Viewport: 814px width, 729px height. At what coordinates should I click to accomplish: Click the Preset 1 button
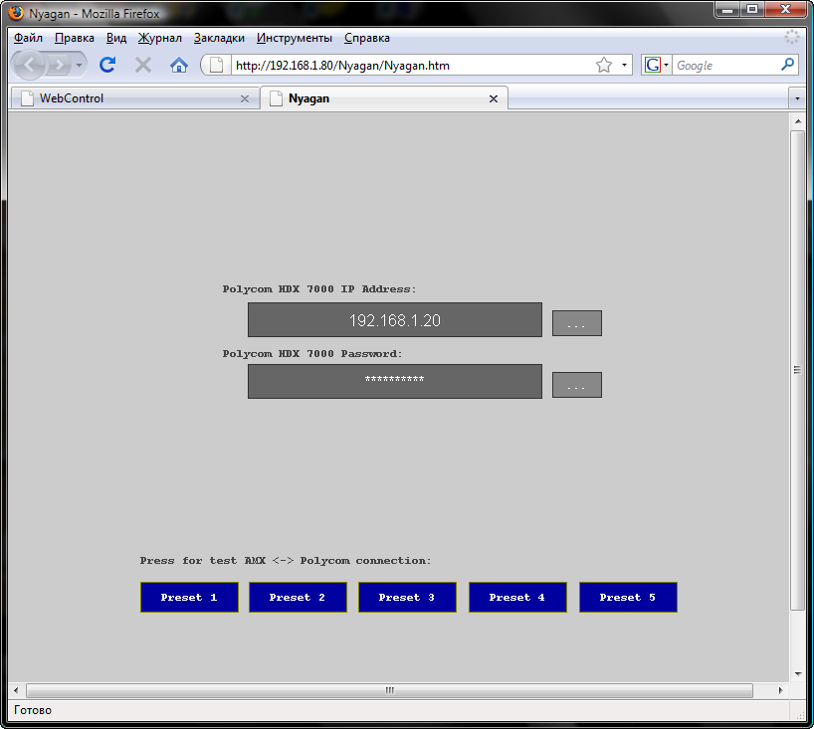coord(189,597)
